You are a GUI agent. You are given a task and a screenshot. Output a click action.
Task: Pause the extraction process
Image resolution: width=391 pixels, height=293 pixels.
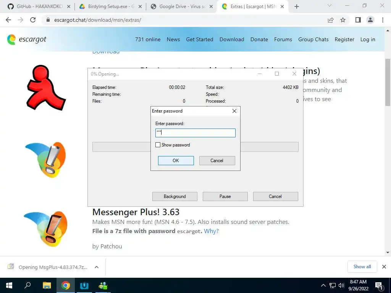(225, 196)
